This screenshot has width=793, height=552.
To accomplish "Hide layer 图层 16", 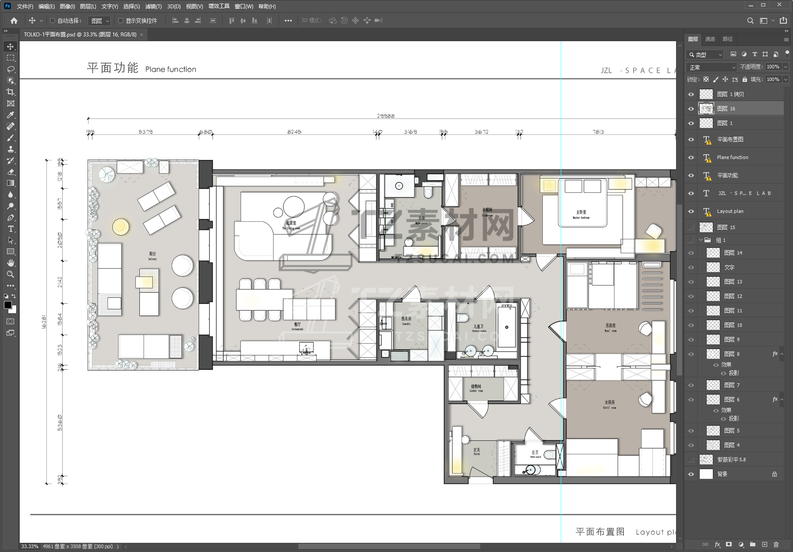I will point(691,109).
